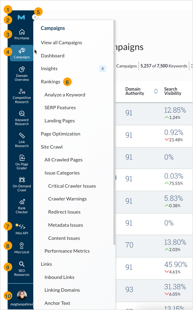Expand sidebar with chevron arrow button
This screenshot has height=310, width=193.
[x=35, y=17]
